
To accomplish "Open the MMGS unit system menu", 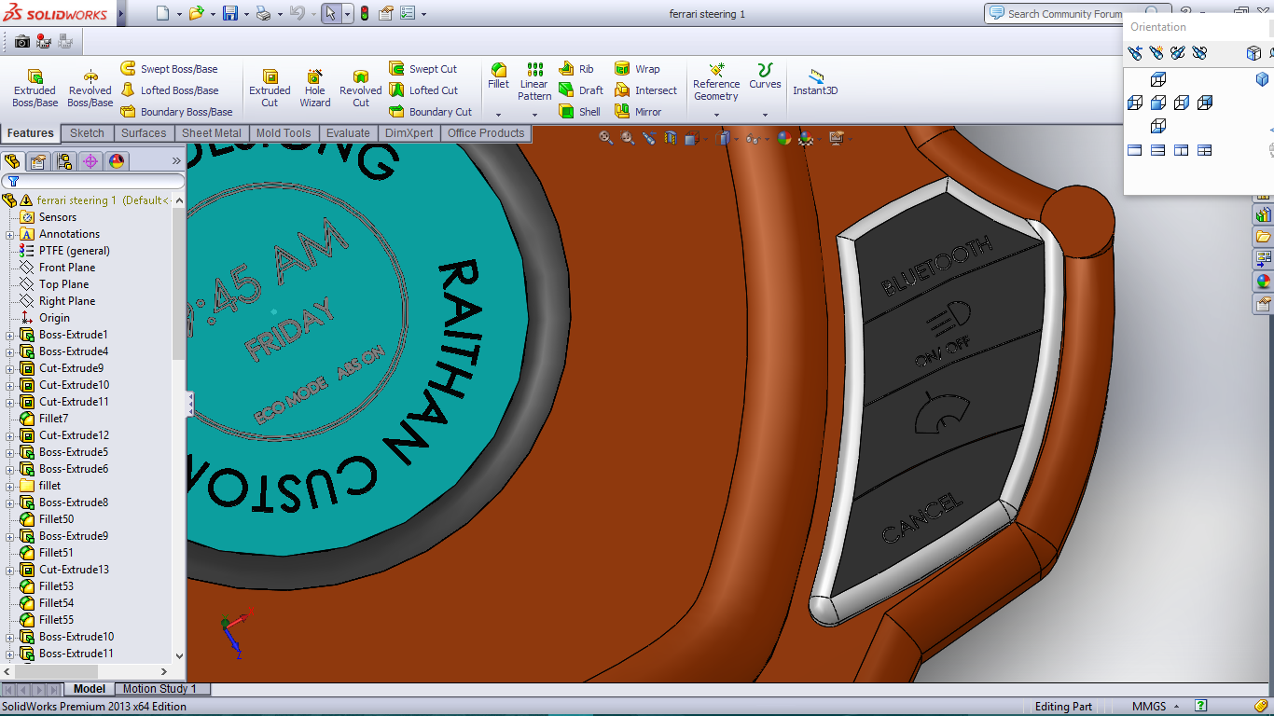I will click(1156, 707).
